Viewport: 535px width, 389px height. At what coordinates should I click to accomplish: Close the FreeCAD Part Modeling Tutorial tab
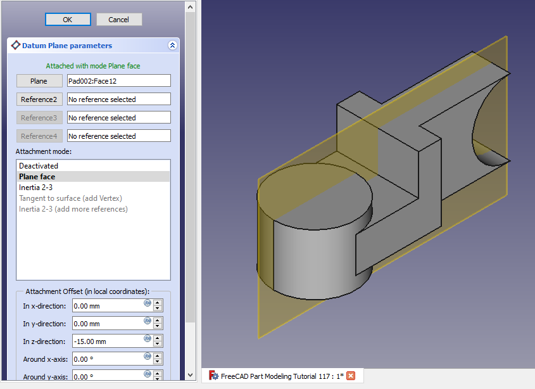pyautogui.click(x=351, y=376)
